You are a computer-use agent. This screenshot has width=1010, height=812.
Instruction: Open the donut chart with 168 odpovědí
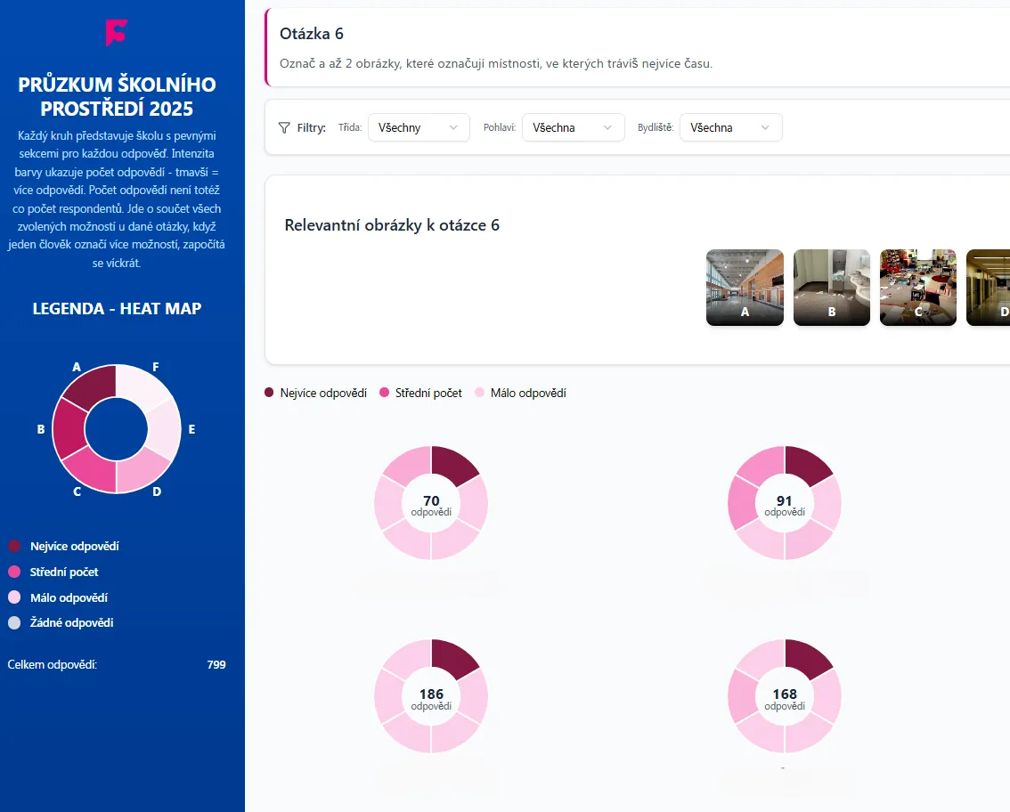pos(785,697)
